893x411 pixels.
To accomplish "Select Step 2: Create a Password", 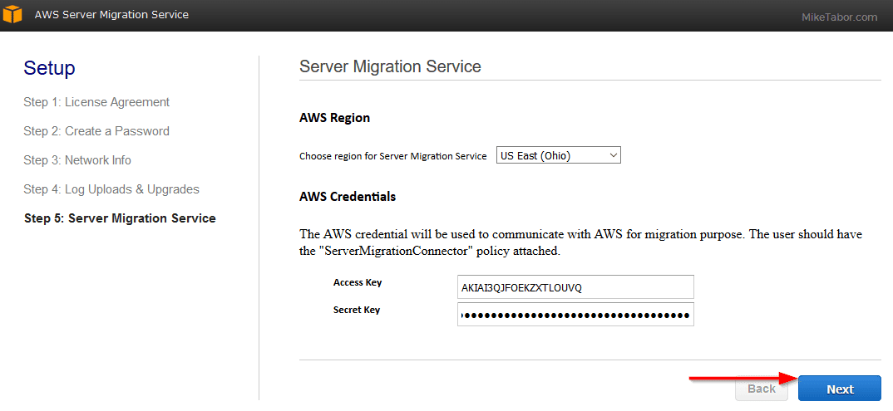I will [96, 131].
